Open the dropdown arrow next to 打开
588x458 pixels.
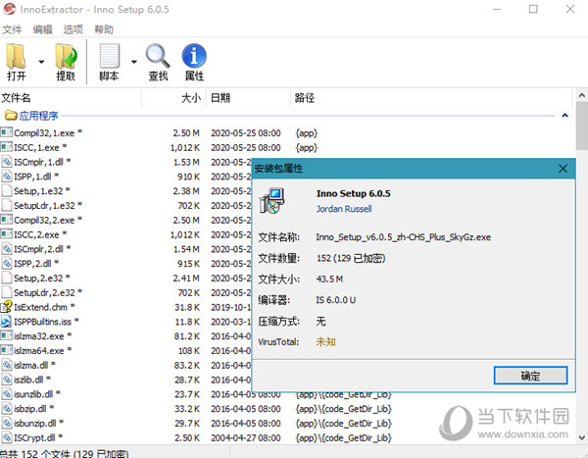41,62
